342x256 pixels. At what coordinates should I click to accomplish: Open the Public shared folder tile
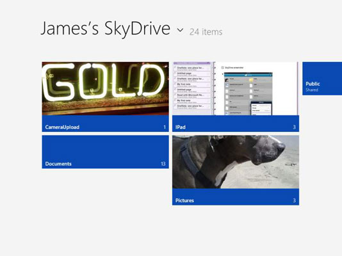[x=322, y=79]
